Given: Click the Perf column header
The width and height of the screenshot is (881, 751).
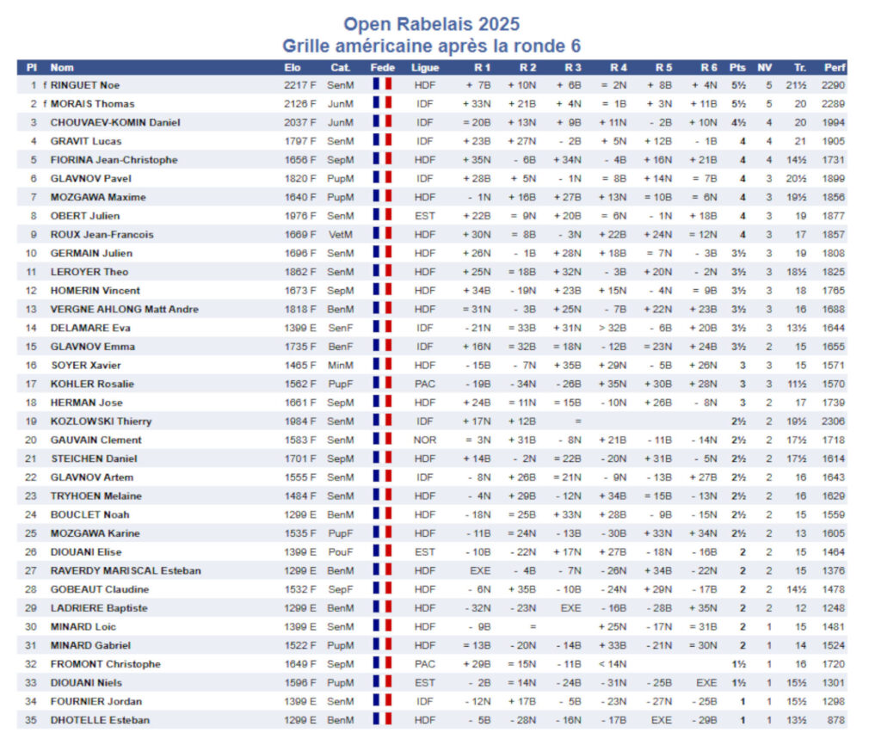Looking at the screenshot, I should [x=834, y=67].
